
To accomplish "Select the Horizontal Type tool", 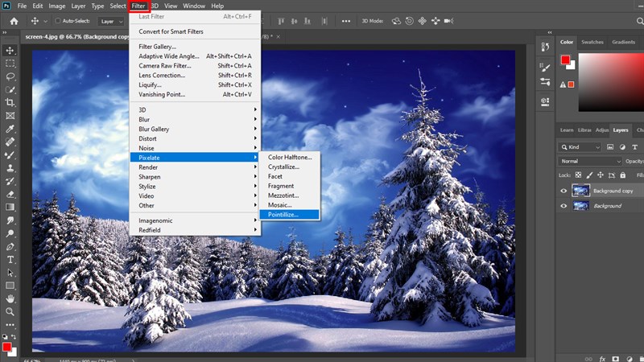I will point(10,260).
